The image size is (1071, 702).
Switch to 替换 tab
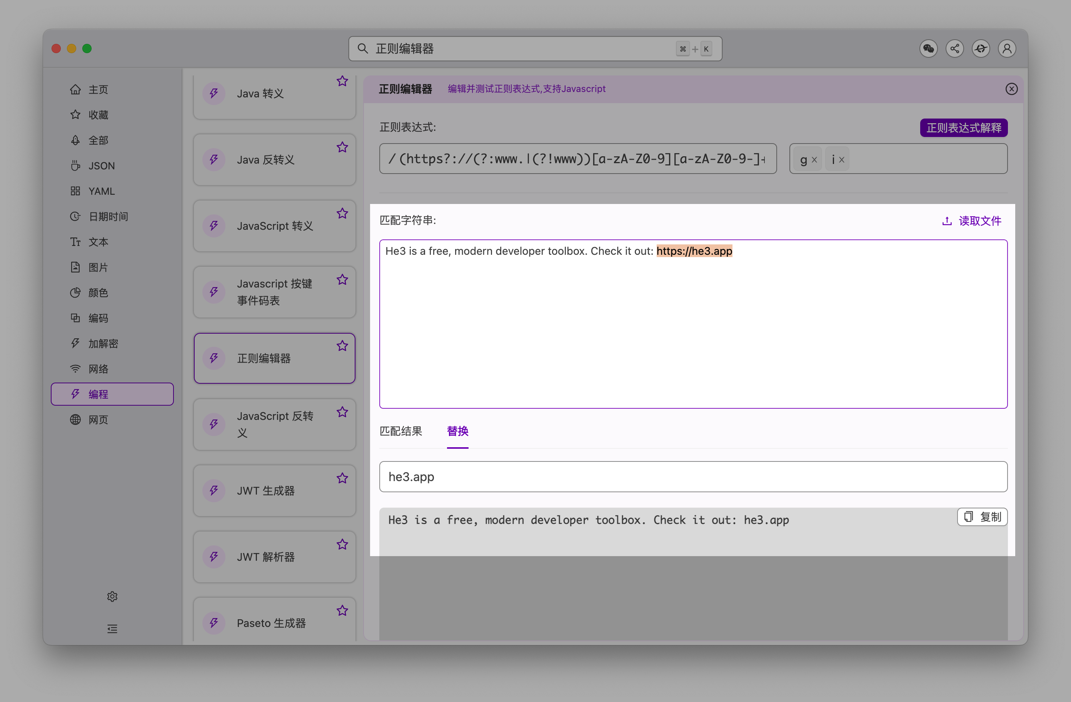point(457,431)
